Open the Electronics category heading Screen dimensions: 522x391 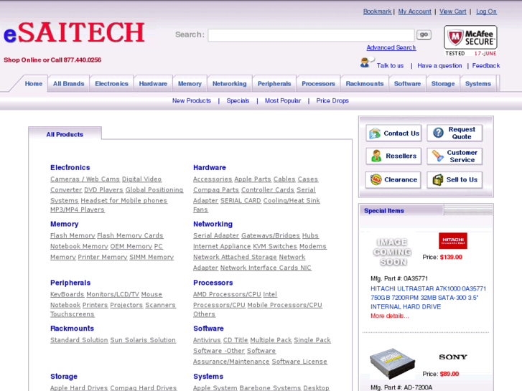click(x=70, y=167)
